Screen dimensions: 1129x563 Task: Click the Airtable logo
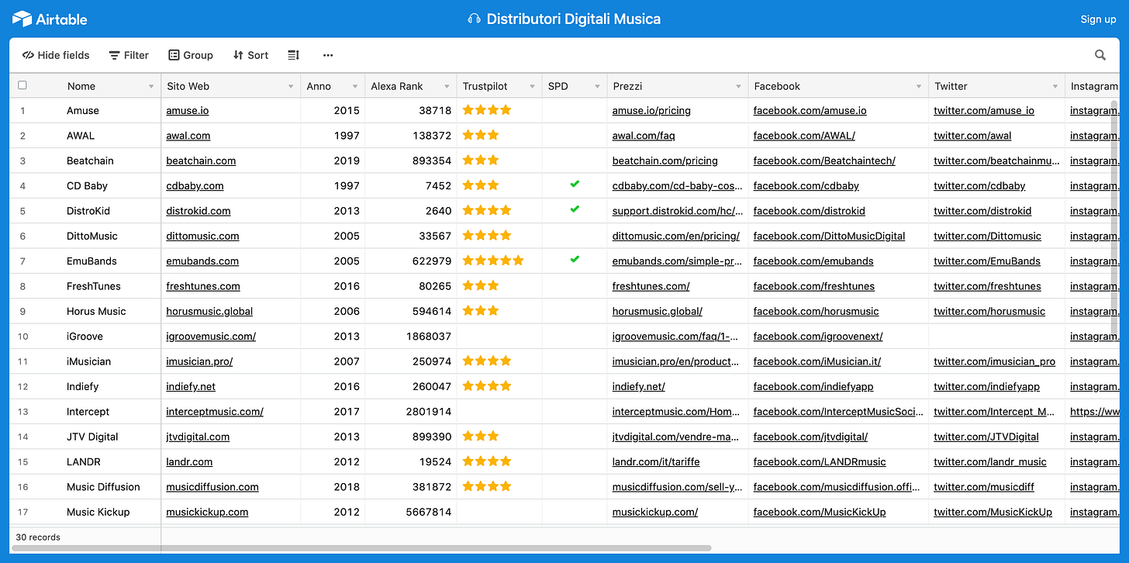pyautogui.click(x=50, y=19)
